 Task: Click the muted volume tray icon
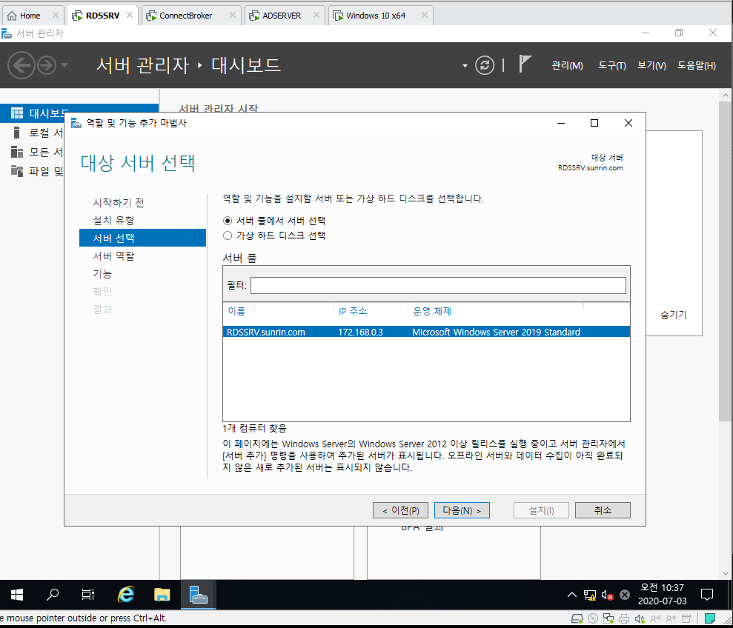click(x=607, y=595)
